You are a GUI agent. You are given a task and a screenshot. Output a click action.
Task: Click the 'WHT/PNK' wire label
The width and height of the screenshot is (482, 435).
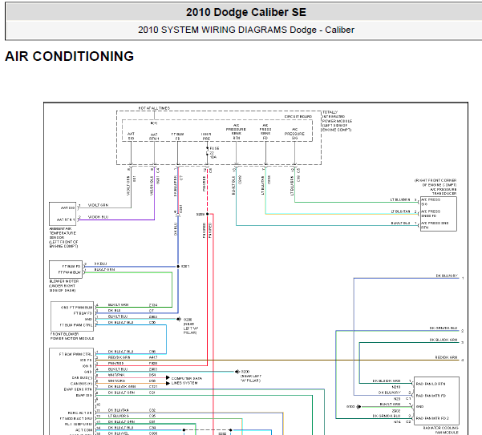(116, 375)
